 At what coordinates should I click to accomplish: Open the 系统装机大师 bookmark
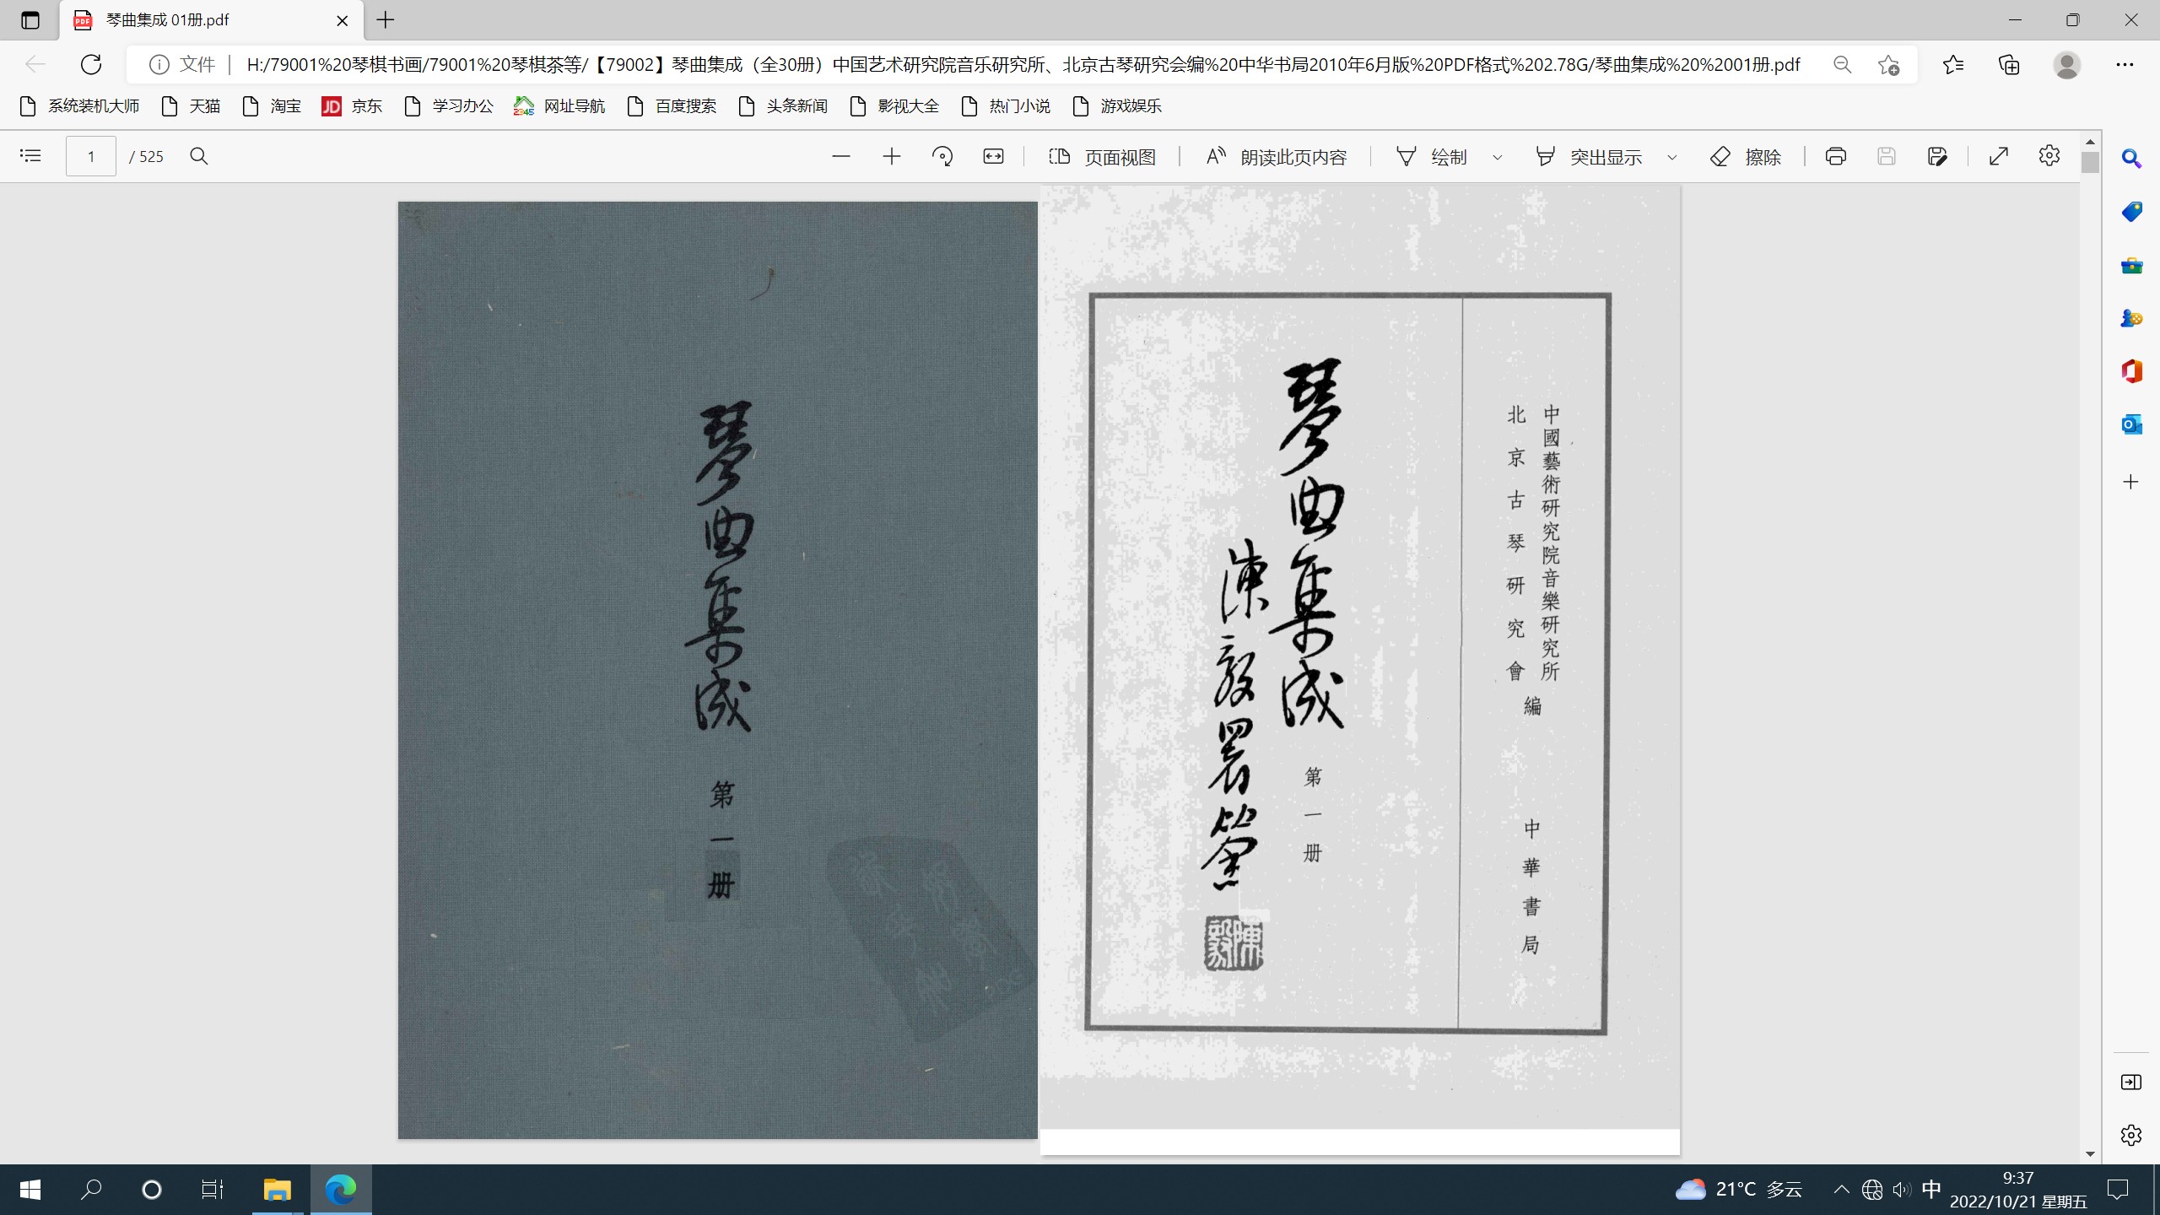(79, 106)
